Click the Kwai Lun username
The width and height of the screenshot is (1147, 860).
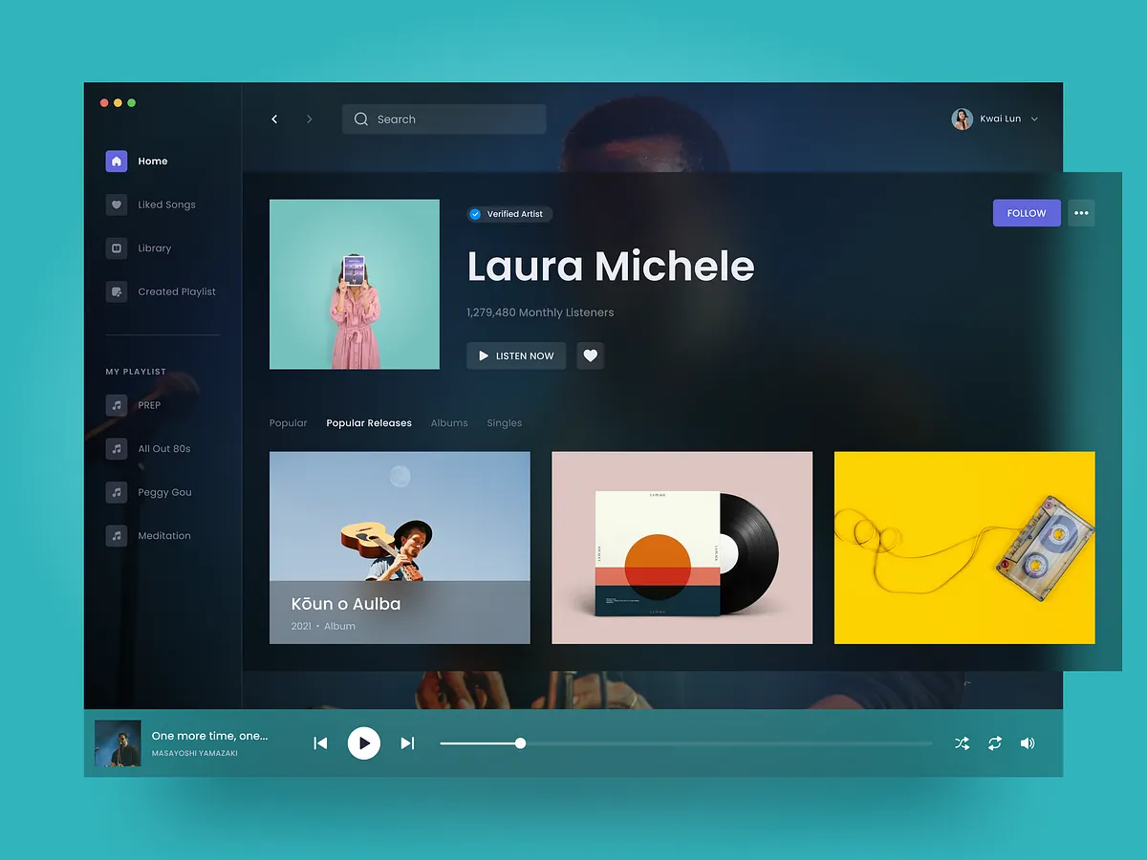click(x=1001, y=119)
